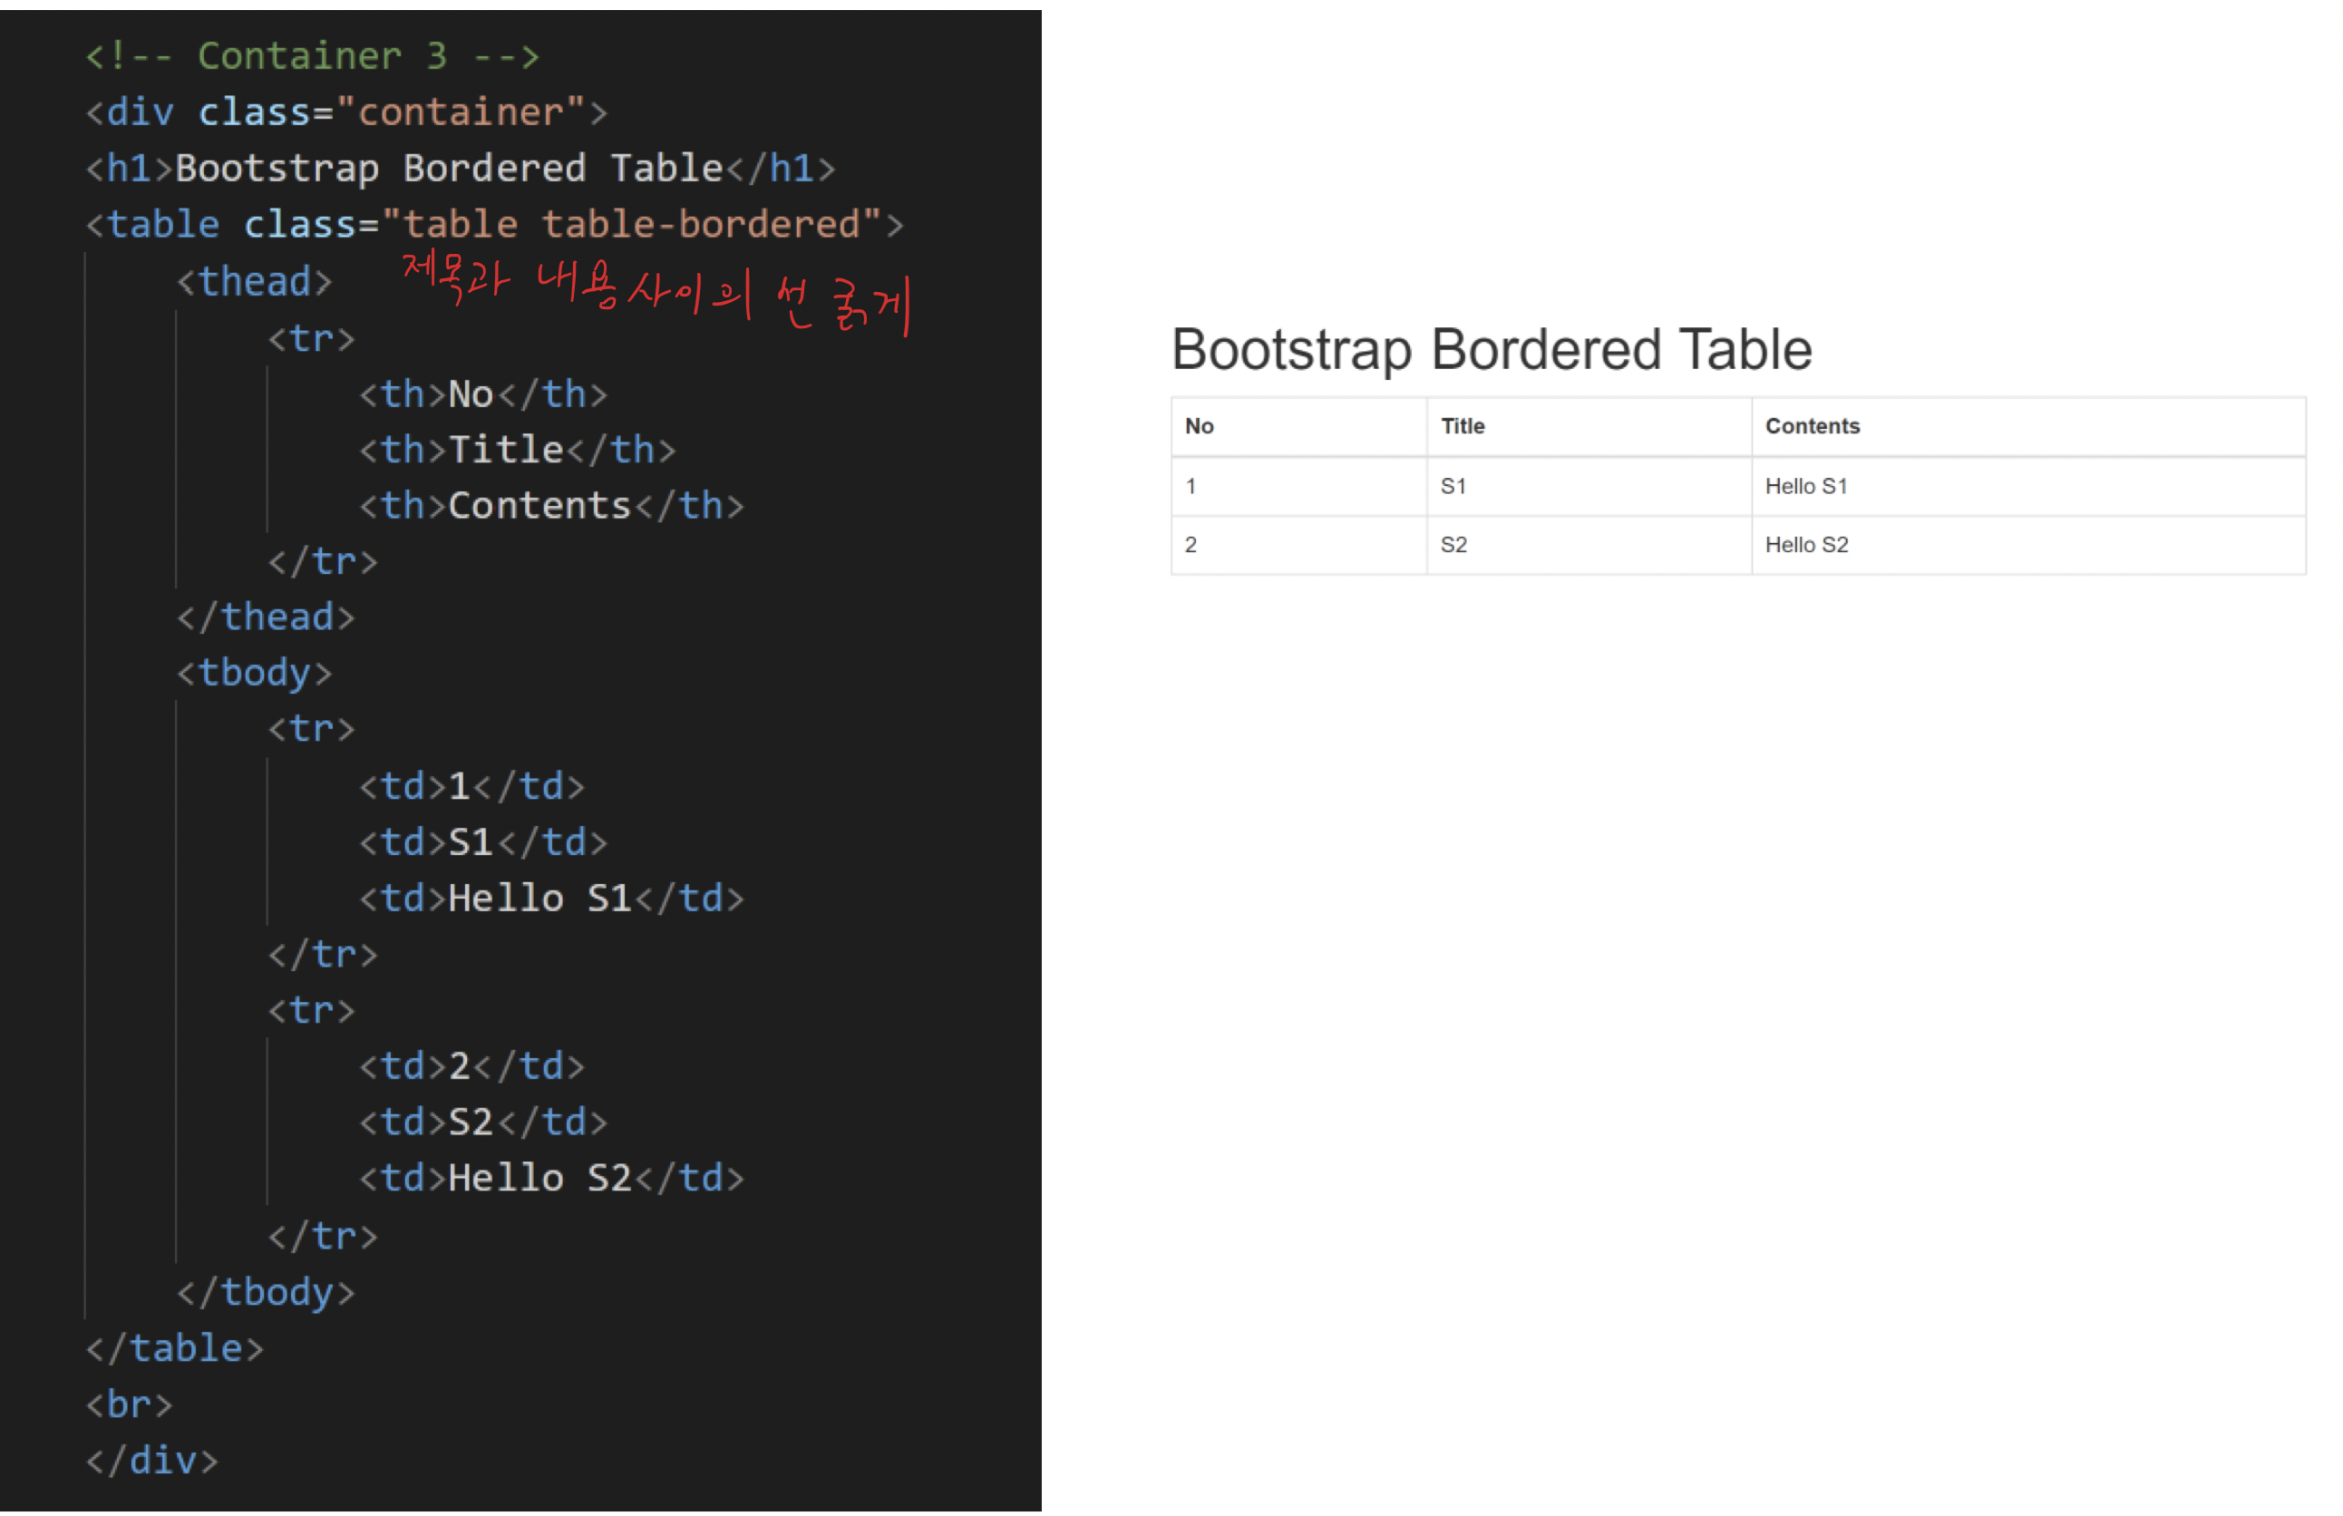Click the 'Contents' table header cell
Viewport: 2343px width, 1516px height.
point(1812,426)
